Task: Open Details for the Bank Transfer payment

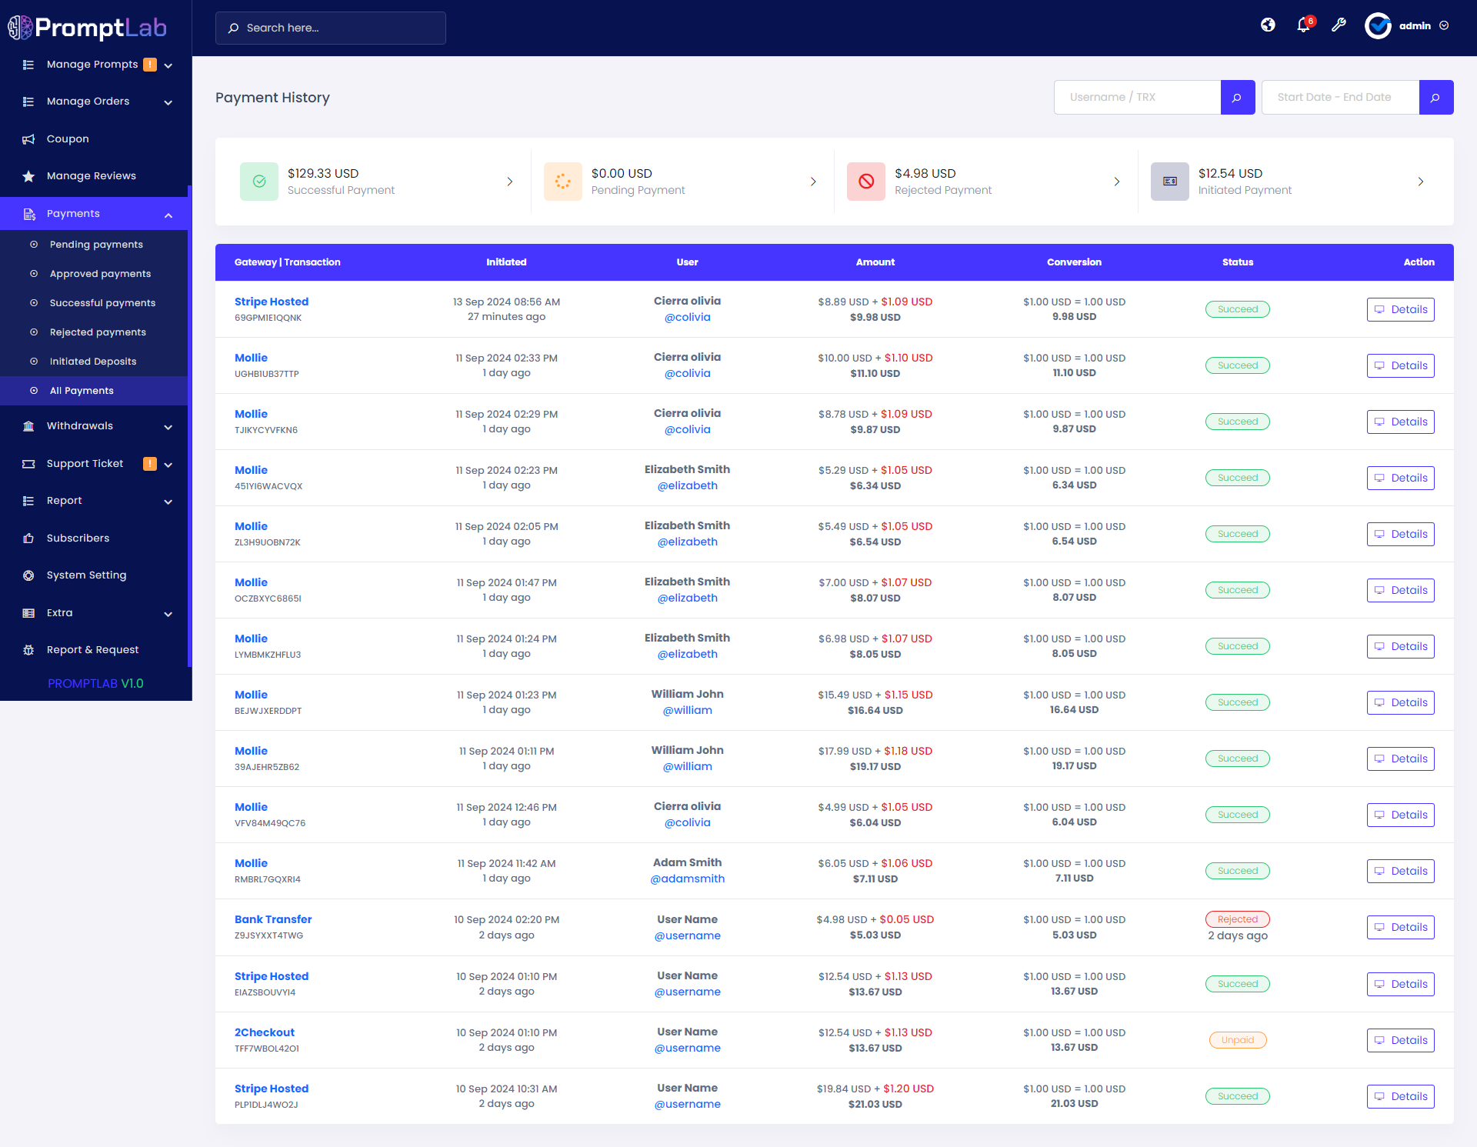Action: (1400, 927)
